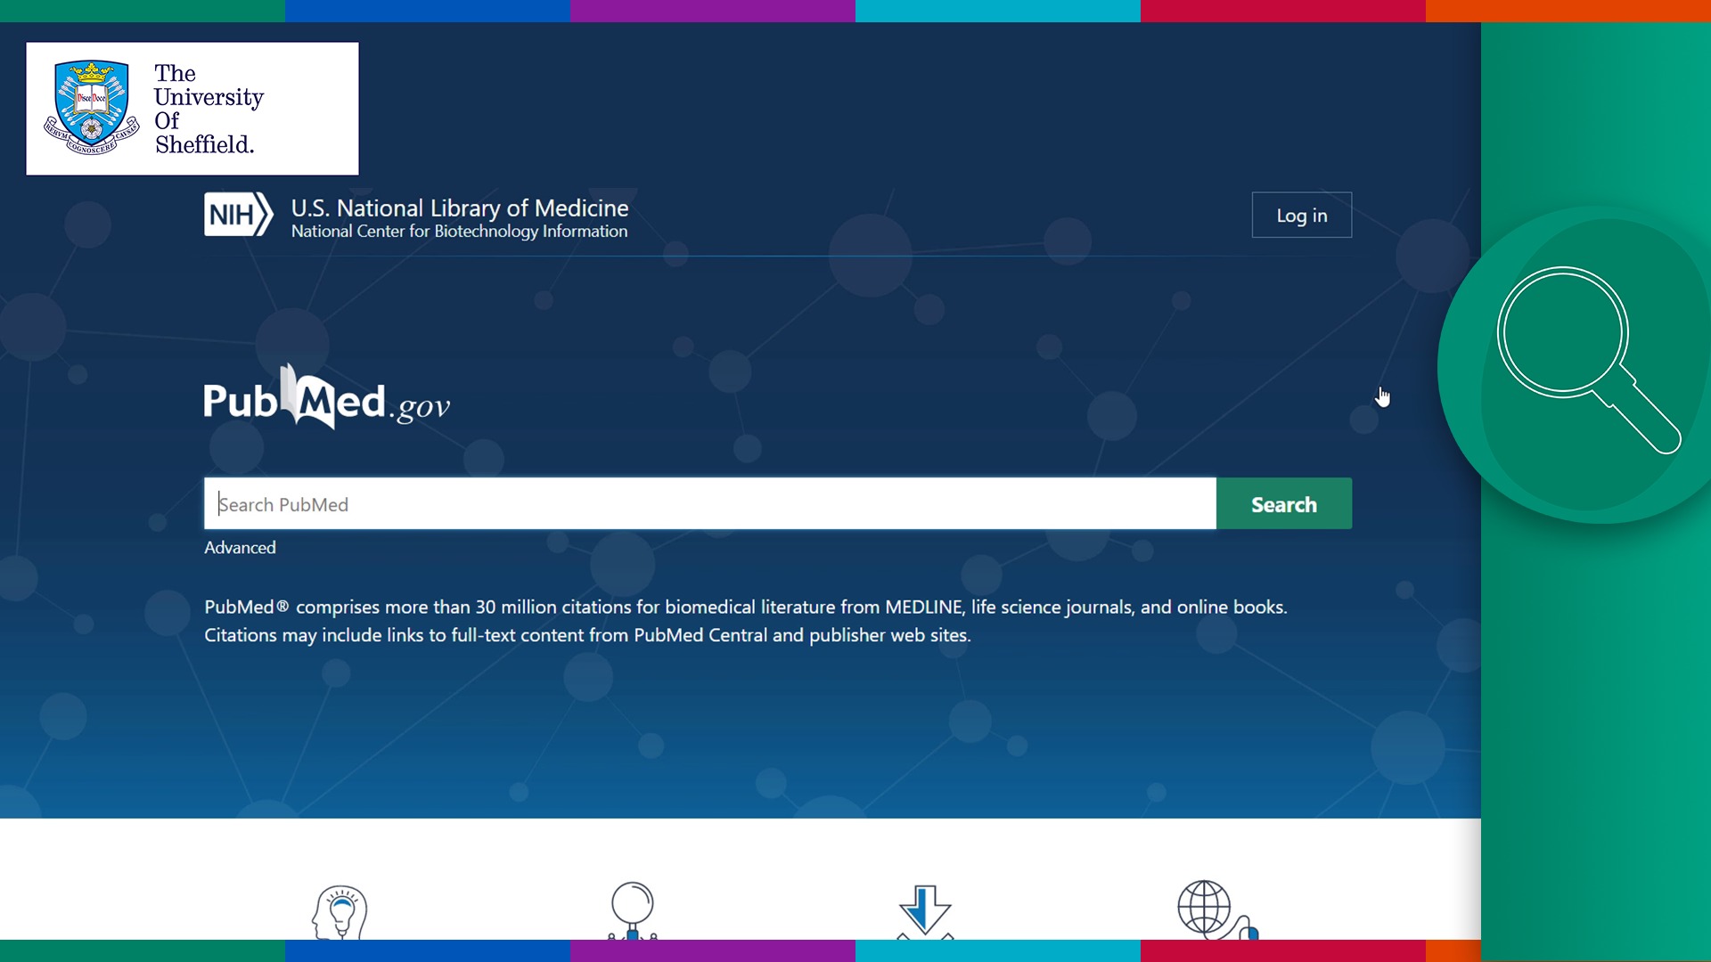Click the head with lightbulb icon
Screen dimensions: 1711x962
click(340, 911)
